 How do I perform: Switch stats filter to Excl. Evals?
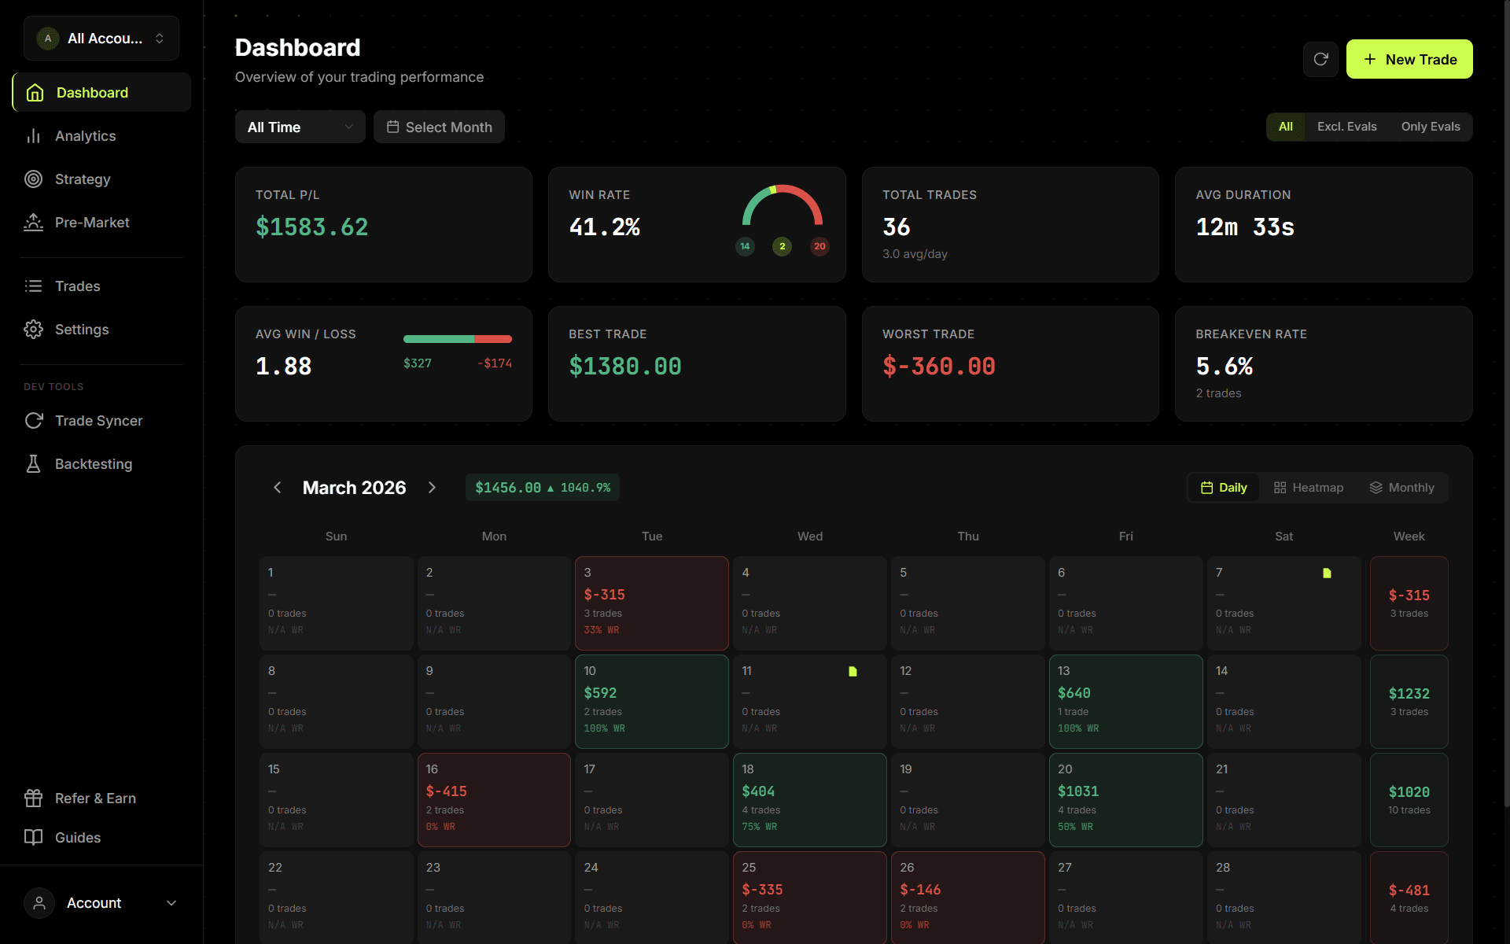tap(1346, 126)
